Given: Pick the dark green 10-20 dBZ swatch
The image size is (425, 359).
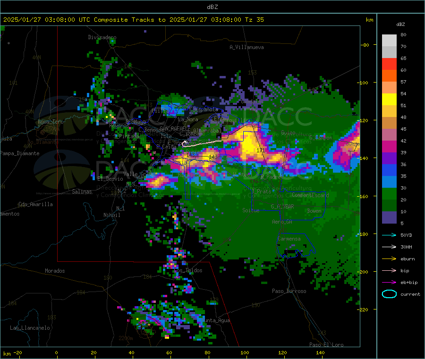Looking at the screenshot, I should 389,206.
